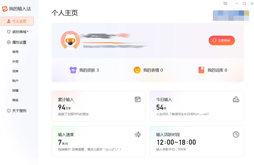Select 属性设置 in the sidebar
This screenshot has width=254, height=165.
(x=17, y=43)
